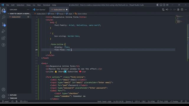Click the next change navigation icon
The image size is (189, 106).
point(175,10)
